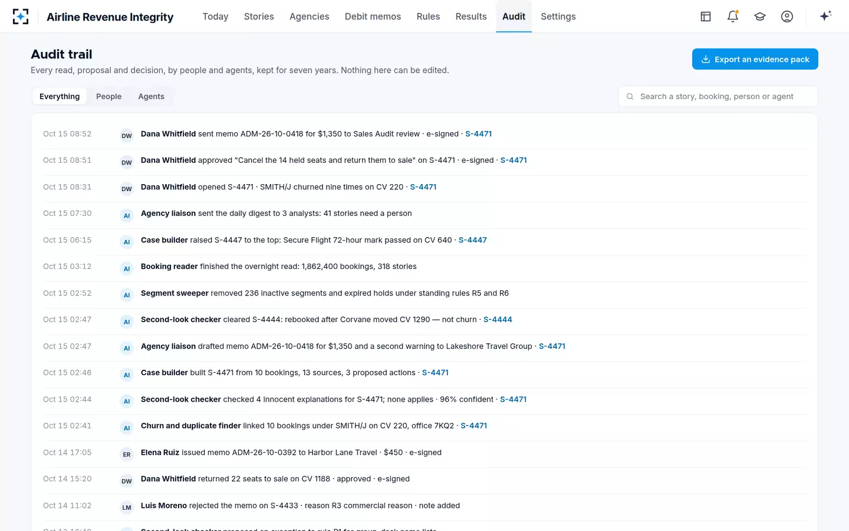
Task: Open S-4471 link on Lakeshore Travel Group row
Action: click(552, 346)
